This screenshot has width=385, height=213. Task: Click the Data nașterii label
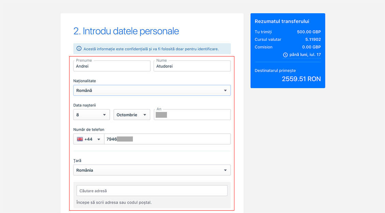coord(84,105)
